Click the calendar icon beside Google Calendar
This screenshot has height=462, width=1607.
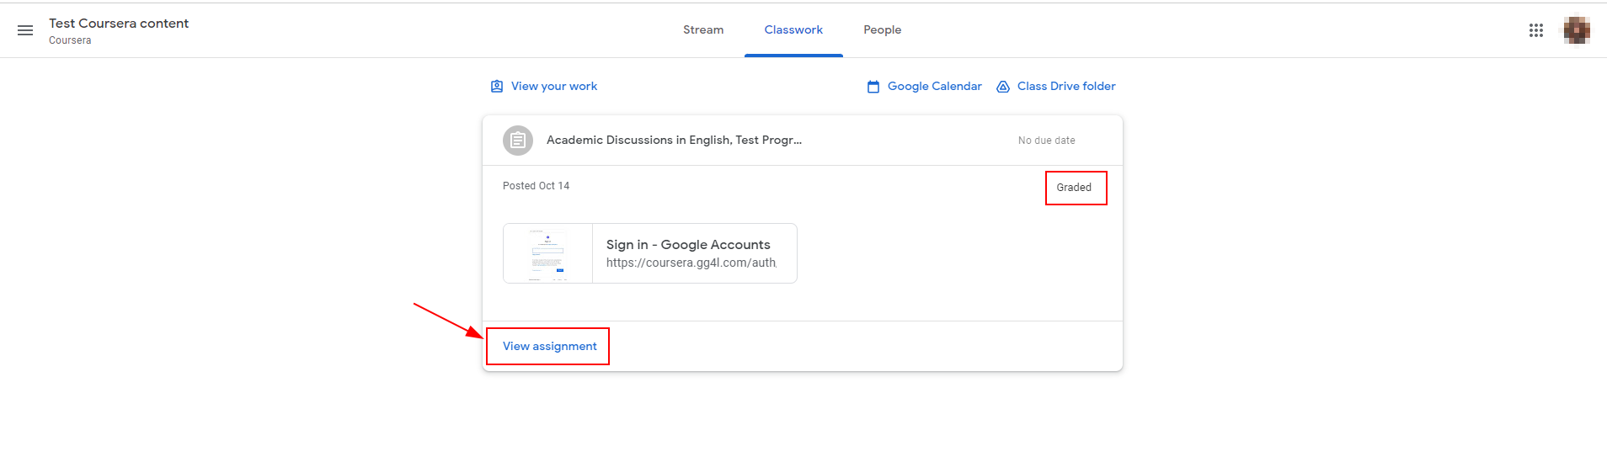pos(873,87)
